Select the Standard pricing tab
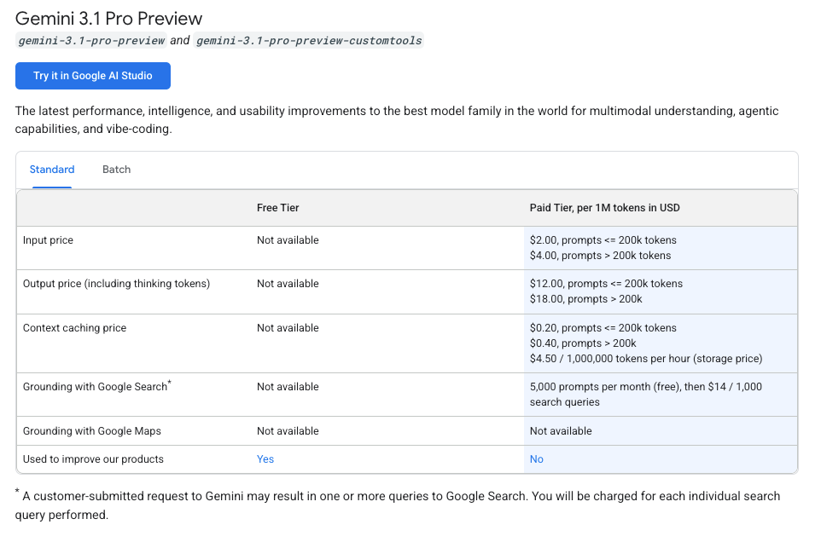Screen dimensions: 821x542 coord(52,170)
